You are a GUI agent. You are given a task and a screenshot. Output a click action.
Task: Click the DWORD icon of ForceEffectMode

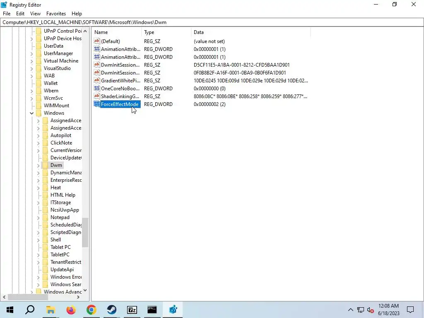(97, 104)
